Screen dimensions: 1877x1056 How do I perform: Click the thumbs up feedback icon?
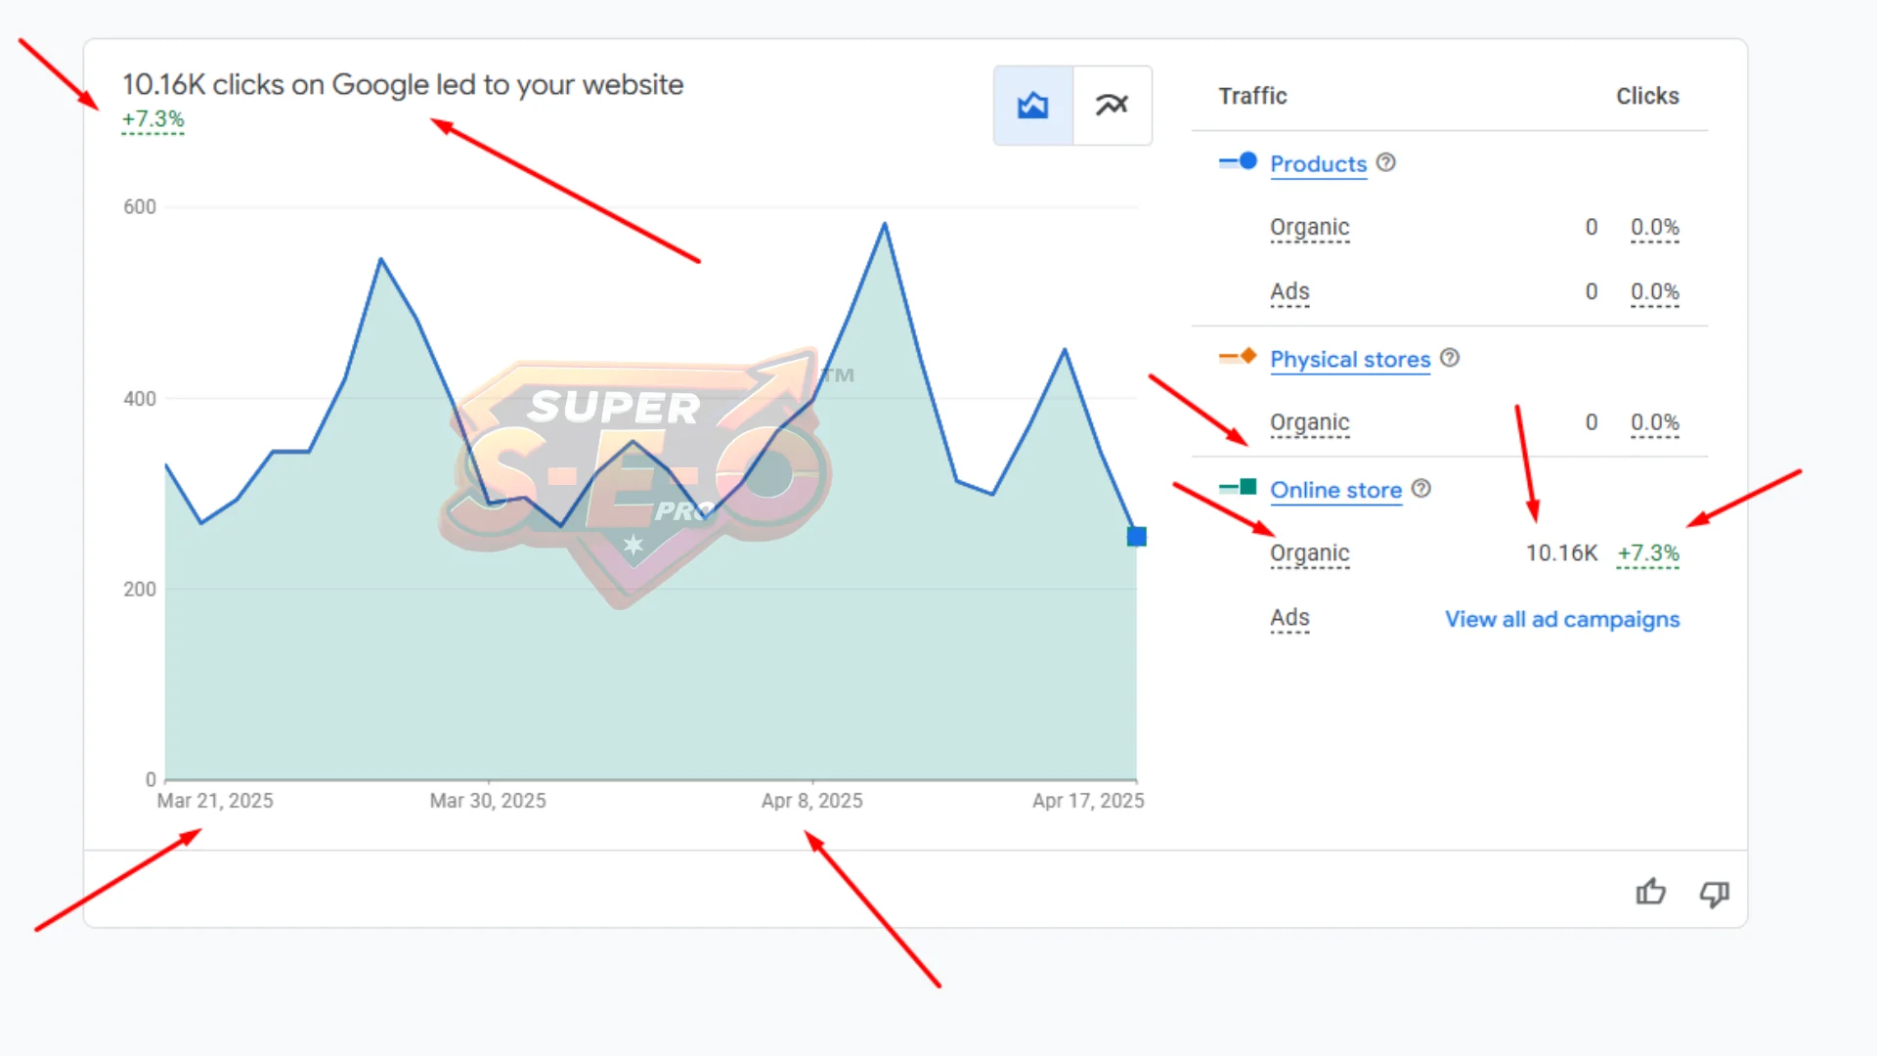tap(1650, 892)
